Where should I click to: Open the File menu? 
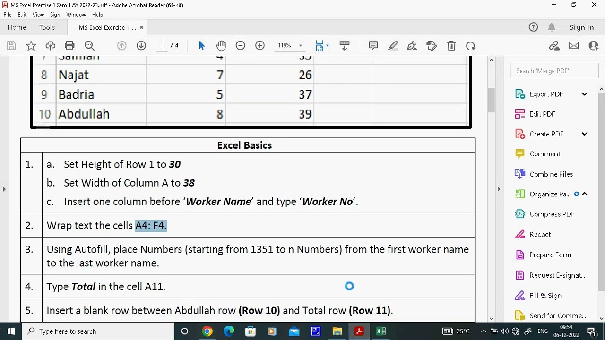[x=8, y=15]
